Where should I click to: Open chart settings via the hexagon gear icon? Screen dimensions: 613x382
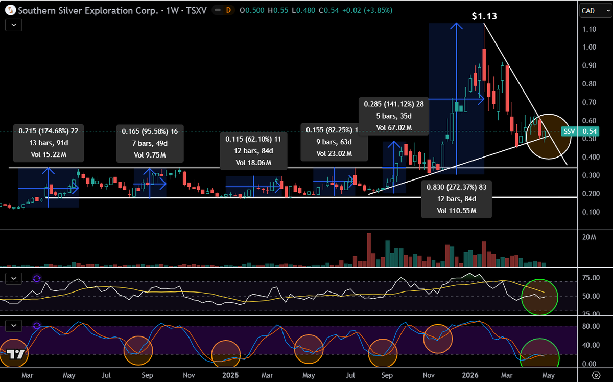tap(595, 374)
